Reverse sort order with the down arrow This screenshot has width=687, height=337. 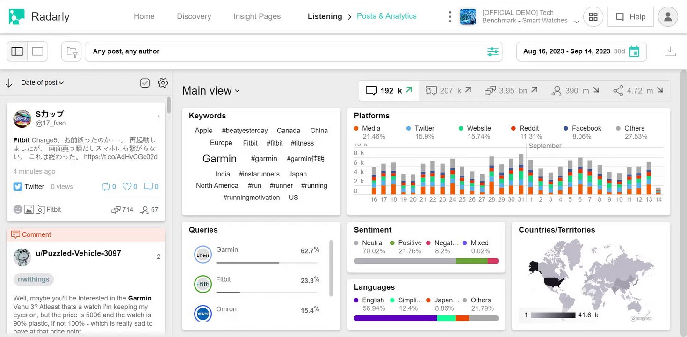pyautogui.click(x=9, y=83)
